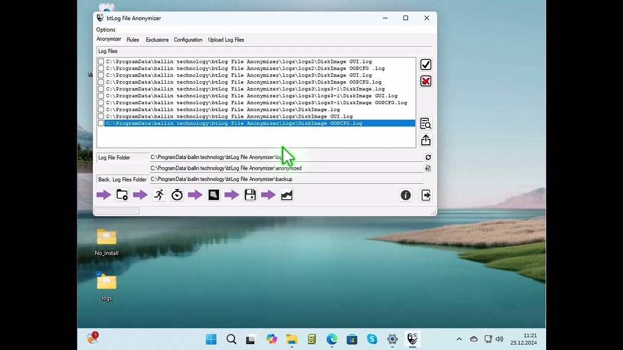
Task: Click the Back. Log Files Folder button
Action: pos(123,179)
